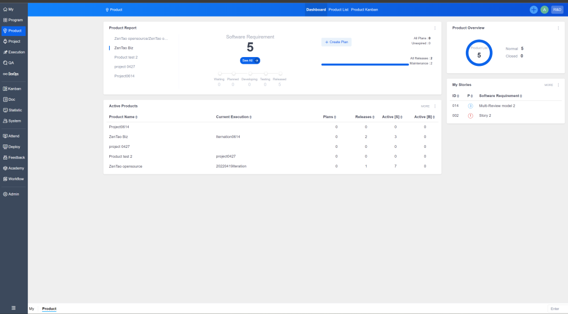
Task: Open the QA section in sidebar
Action: (x=11, y=63)
